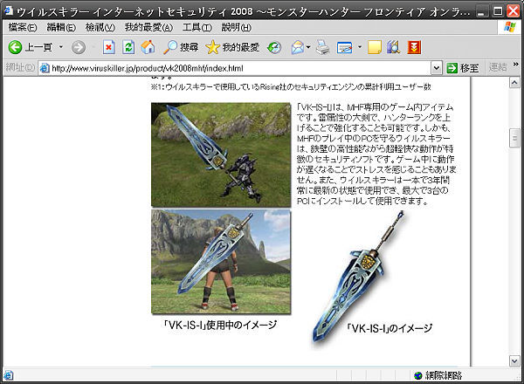Click the title bar IE document icon
The width and height of the screenshot is (524, 384).
(9, 11)
